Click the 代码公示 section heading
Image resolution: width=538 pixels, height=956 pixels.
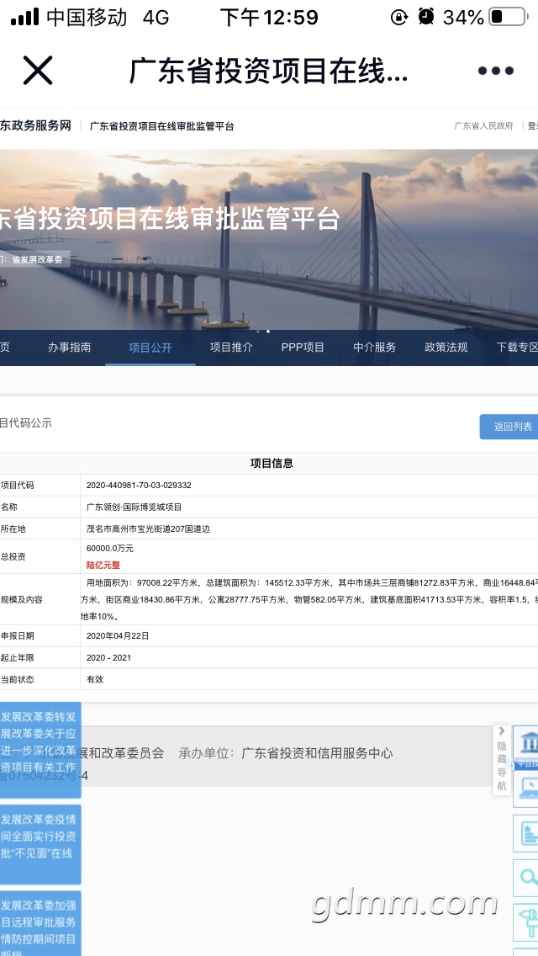click(25, 422)
